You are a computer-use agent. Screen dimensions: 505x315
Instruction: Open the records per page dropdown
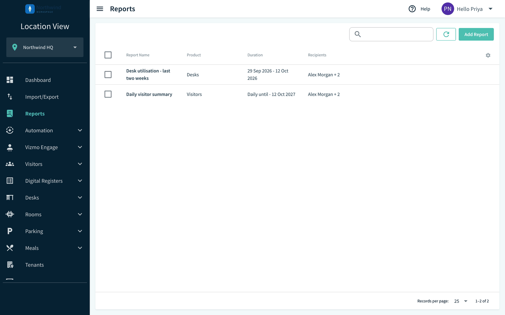[461, 301]
